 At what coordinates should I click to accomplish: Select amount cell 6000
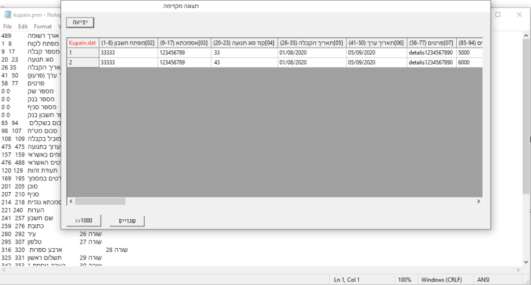tap(469, 63)
